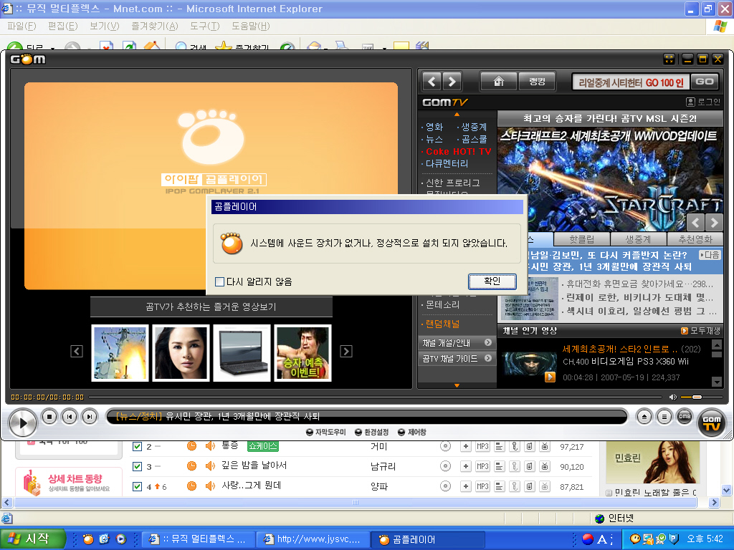Check 다시 알리지 않음 checkbox

tap(219, 281)
